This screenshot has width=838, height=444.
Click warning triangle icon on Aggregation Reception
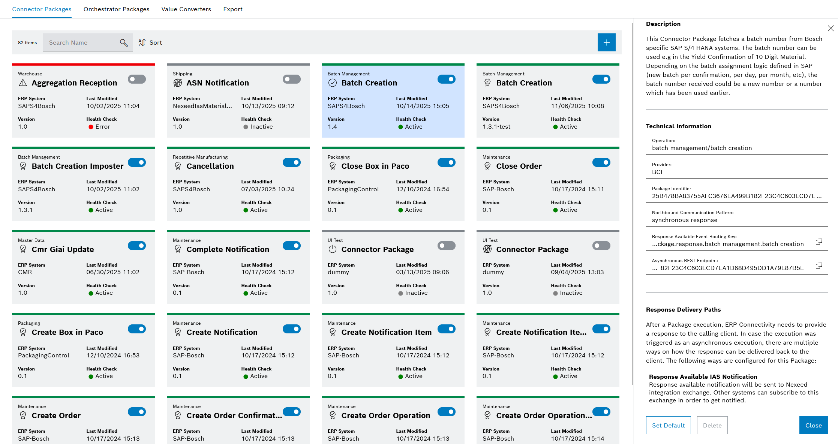pos(23,83)
